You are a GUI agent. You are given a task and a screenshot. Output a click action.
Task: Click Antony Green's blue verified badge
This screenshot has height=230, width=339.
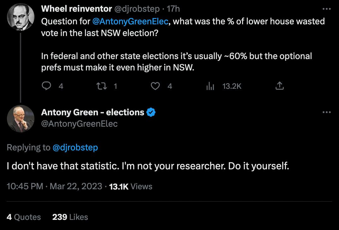[151, 112]
